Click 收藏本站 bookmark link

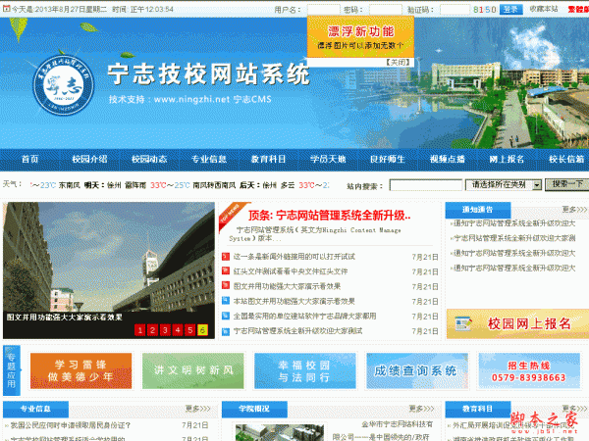(544, 9)
